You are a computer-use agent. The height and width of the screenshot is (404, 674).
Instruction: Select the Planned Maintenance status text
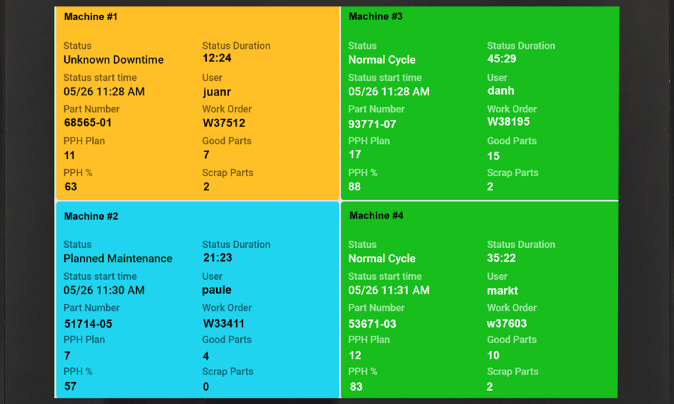pyautogui.click(x=118, y=258)
